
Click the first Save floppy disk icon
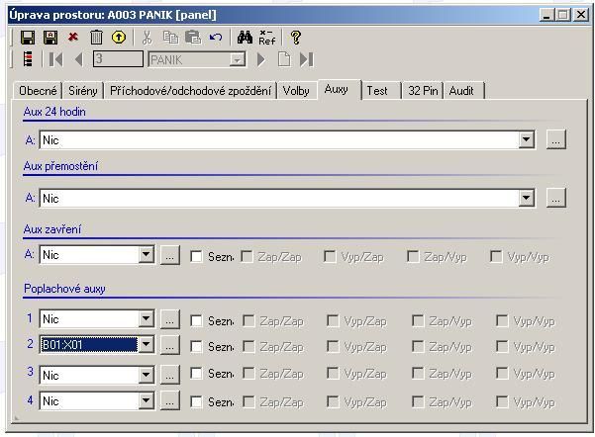28,38
